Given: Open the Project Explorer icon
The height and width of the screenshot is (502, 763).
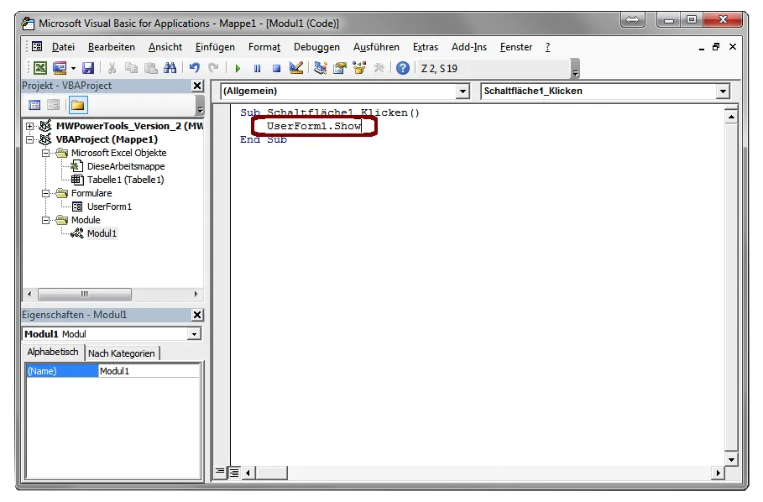Looking at the screenshot, I should pyautogui.click(x=321, y=68).
